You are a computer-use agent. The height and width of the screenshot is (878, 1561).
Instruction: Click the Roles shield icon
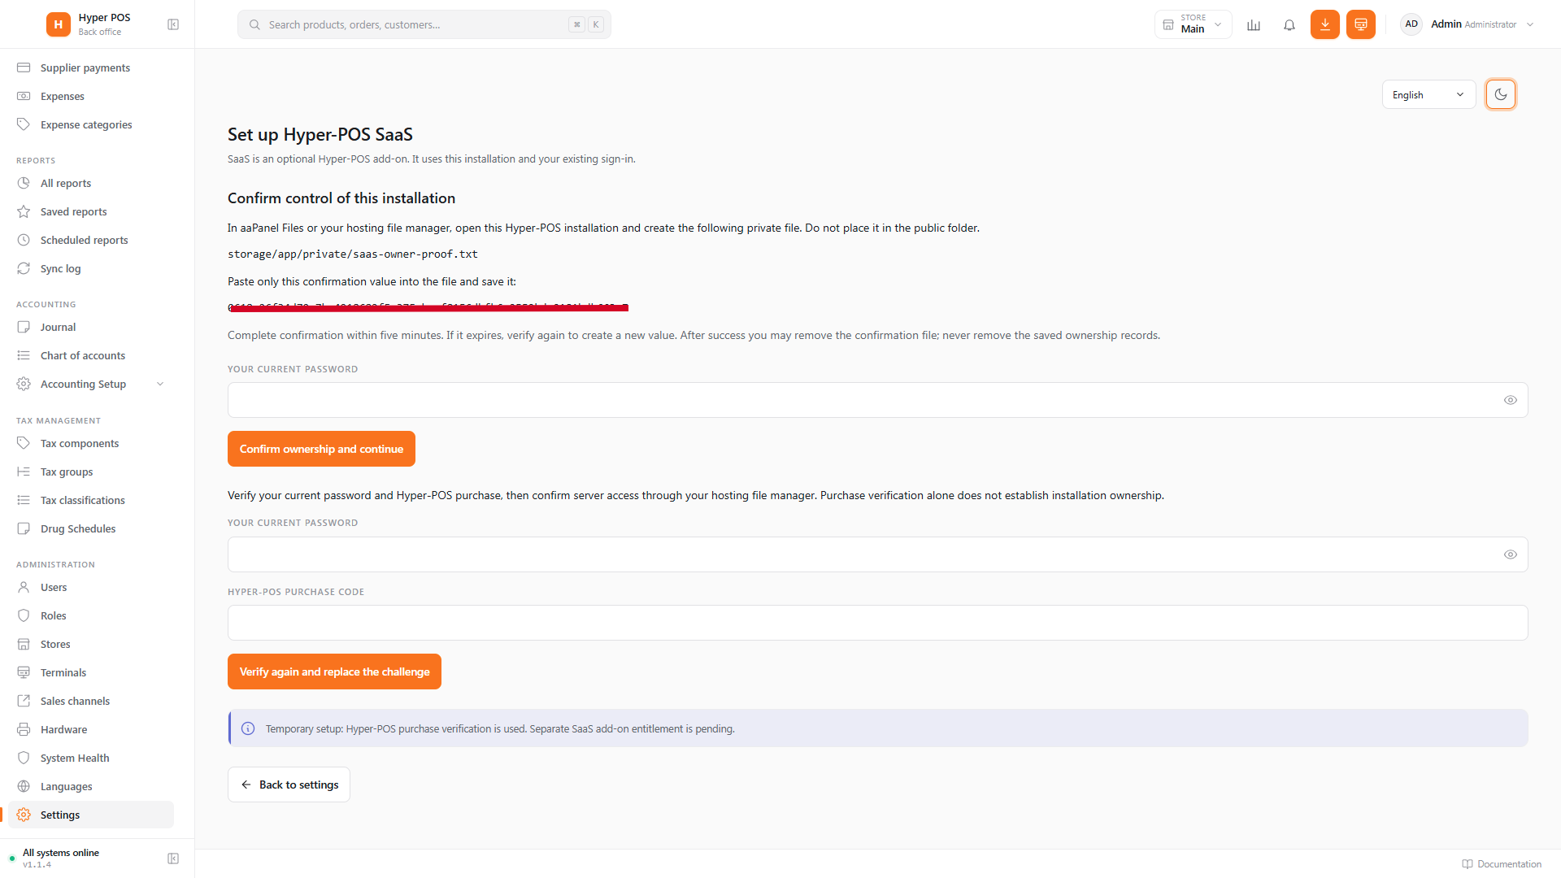pos(24,615)
